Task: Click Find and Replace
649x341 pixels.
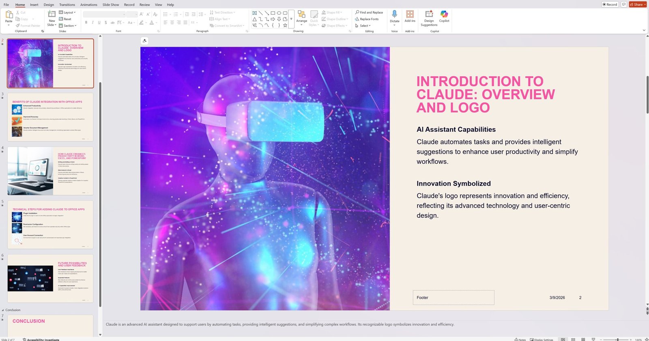Action: [369, 13]
